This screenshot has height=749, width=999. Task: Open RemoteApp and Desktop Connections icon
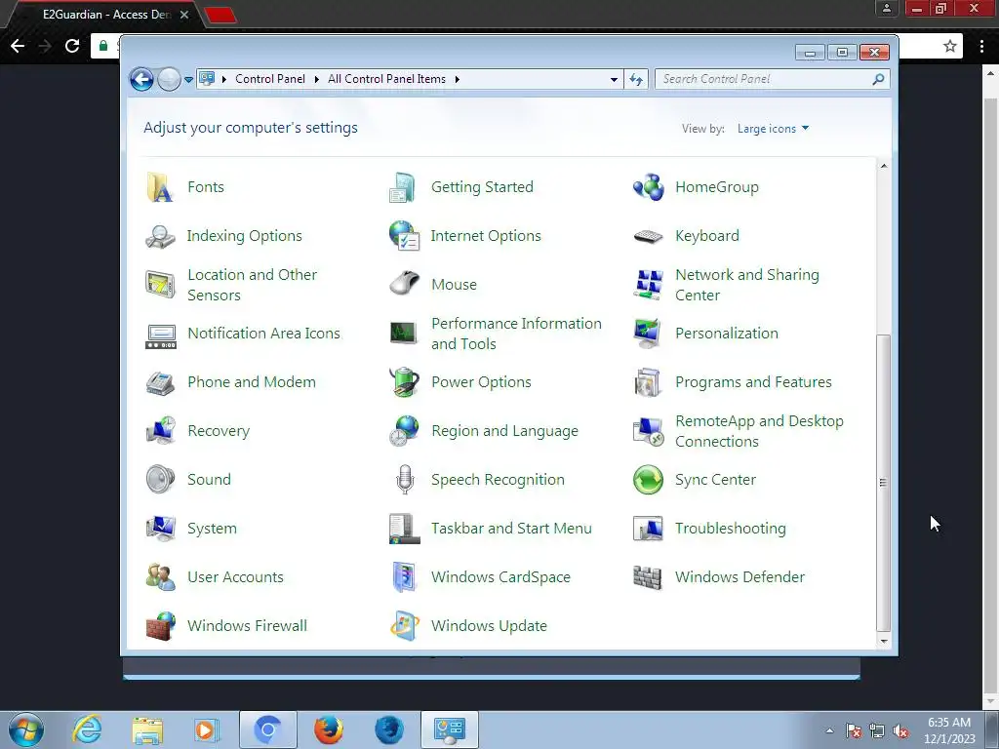tap(648, 431)
